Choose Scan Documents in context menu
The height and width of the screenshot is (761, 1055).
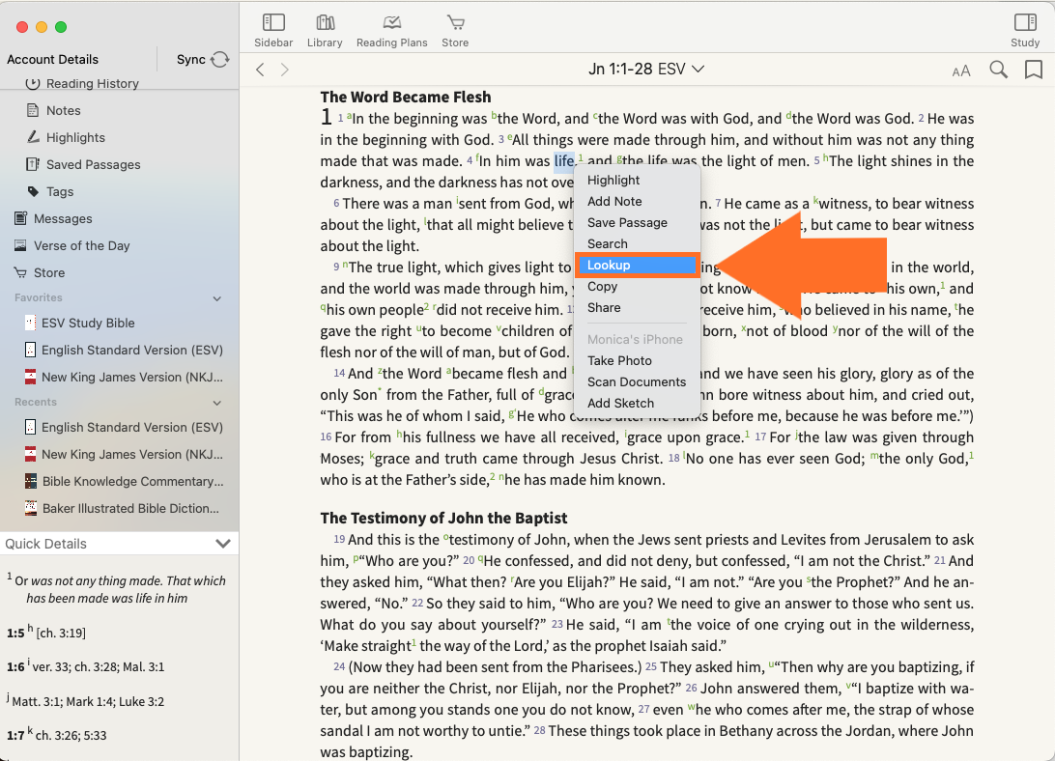tap(637, 382)
